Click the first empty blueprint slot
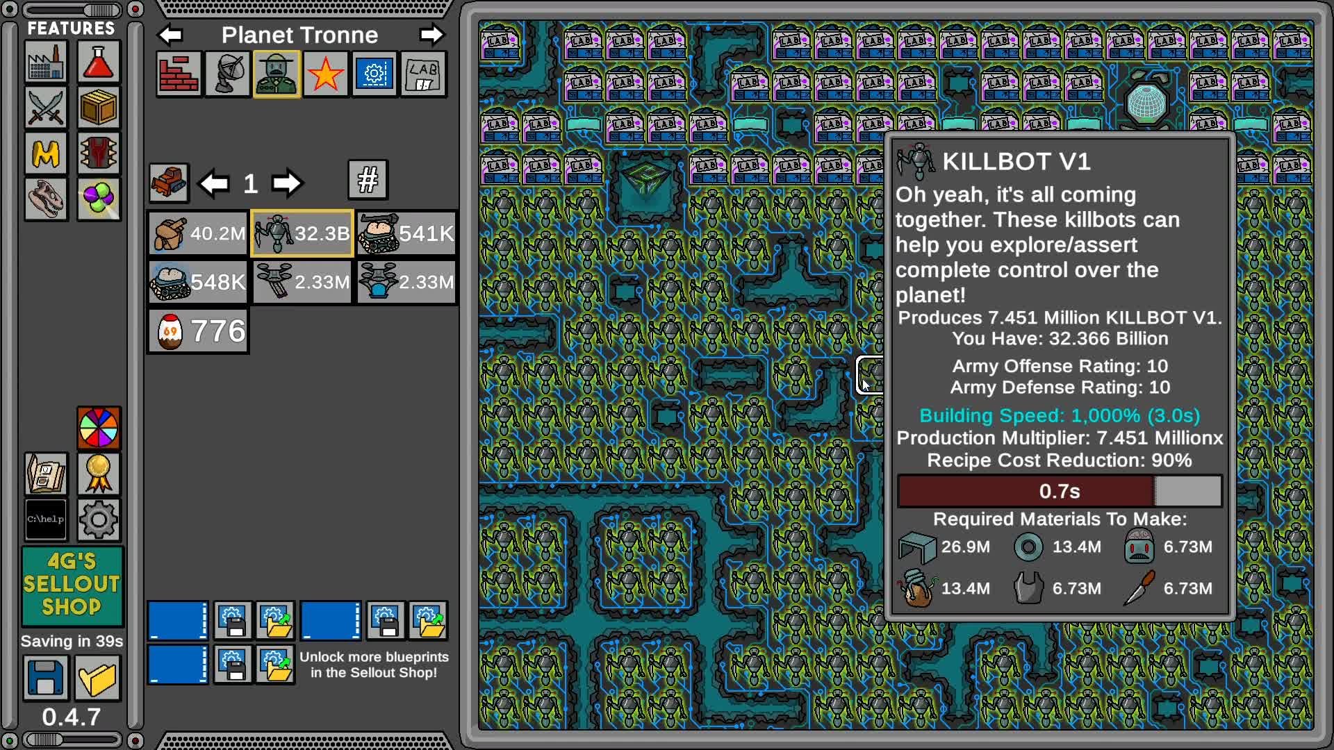 click(x=177, y=620)
